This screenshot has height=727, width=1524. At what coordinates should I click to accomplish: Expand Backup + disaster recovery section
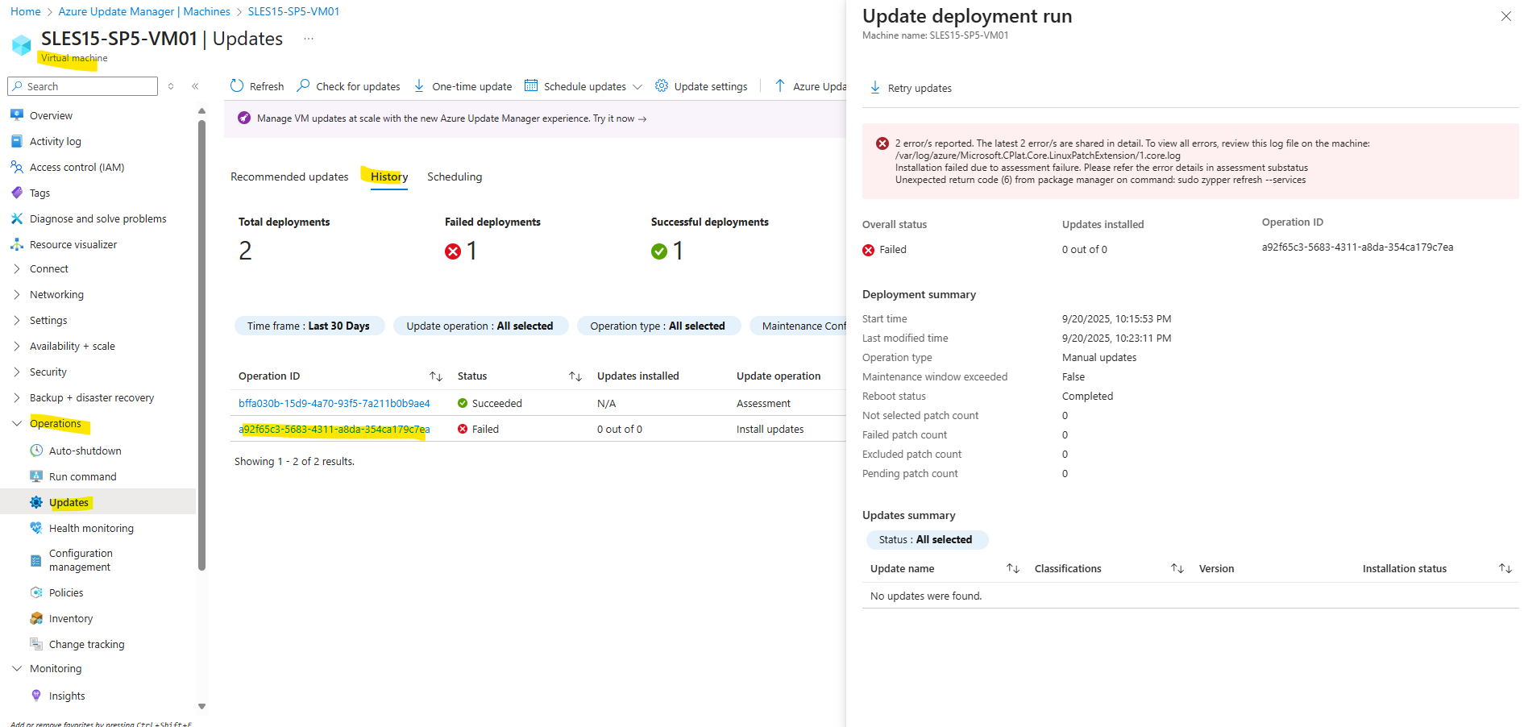[x=91, y=397]
